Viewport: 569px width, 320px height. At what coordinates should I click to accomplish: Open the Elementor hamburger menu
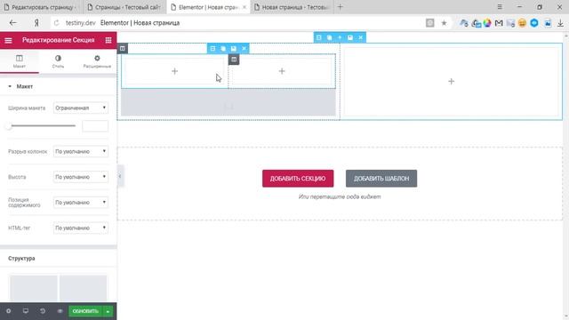(8, 40)
